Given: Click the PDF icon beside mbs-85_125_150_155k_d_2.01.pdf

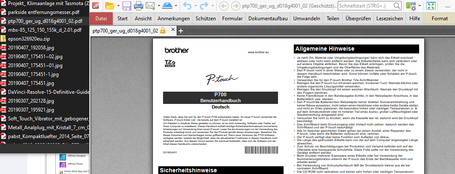Looking at the screenshot, I should click(x=3, y=30).
